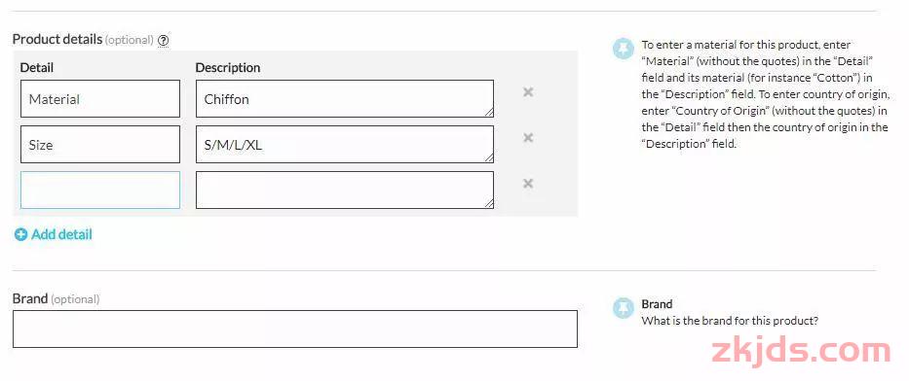Remove the Size detail row

pos(528,138)
